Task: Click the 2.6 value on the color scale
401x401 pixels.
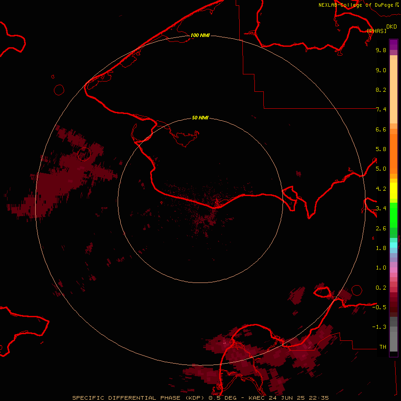Action: pos(381,229)
